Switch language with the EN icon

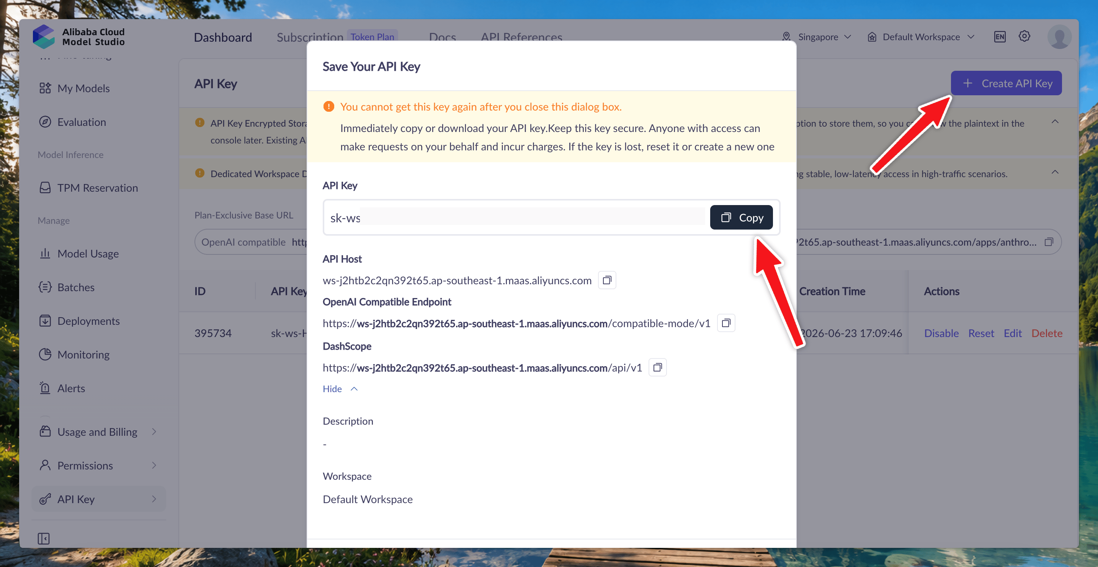[x=1000, y=37]
